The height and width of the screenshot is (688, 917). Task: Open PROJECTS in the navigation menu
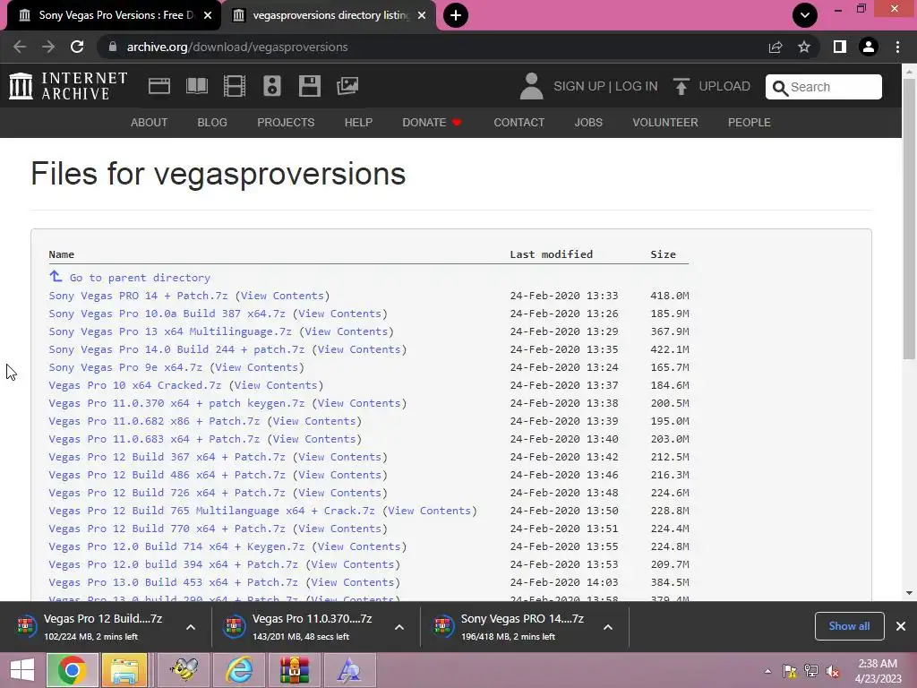point(286,122)
